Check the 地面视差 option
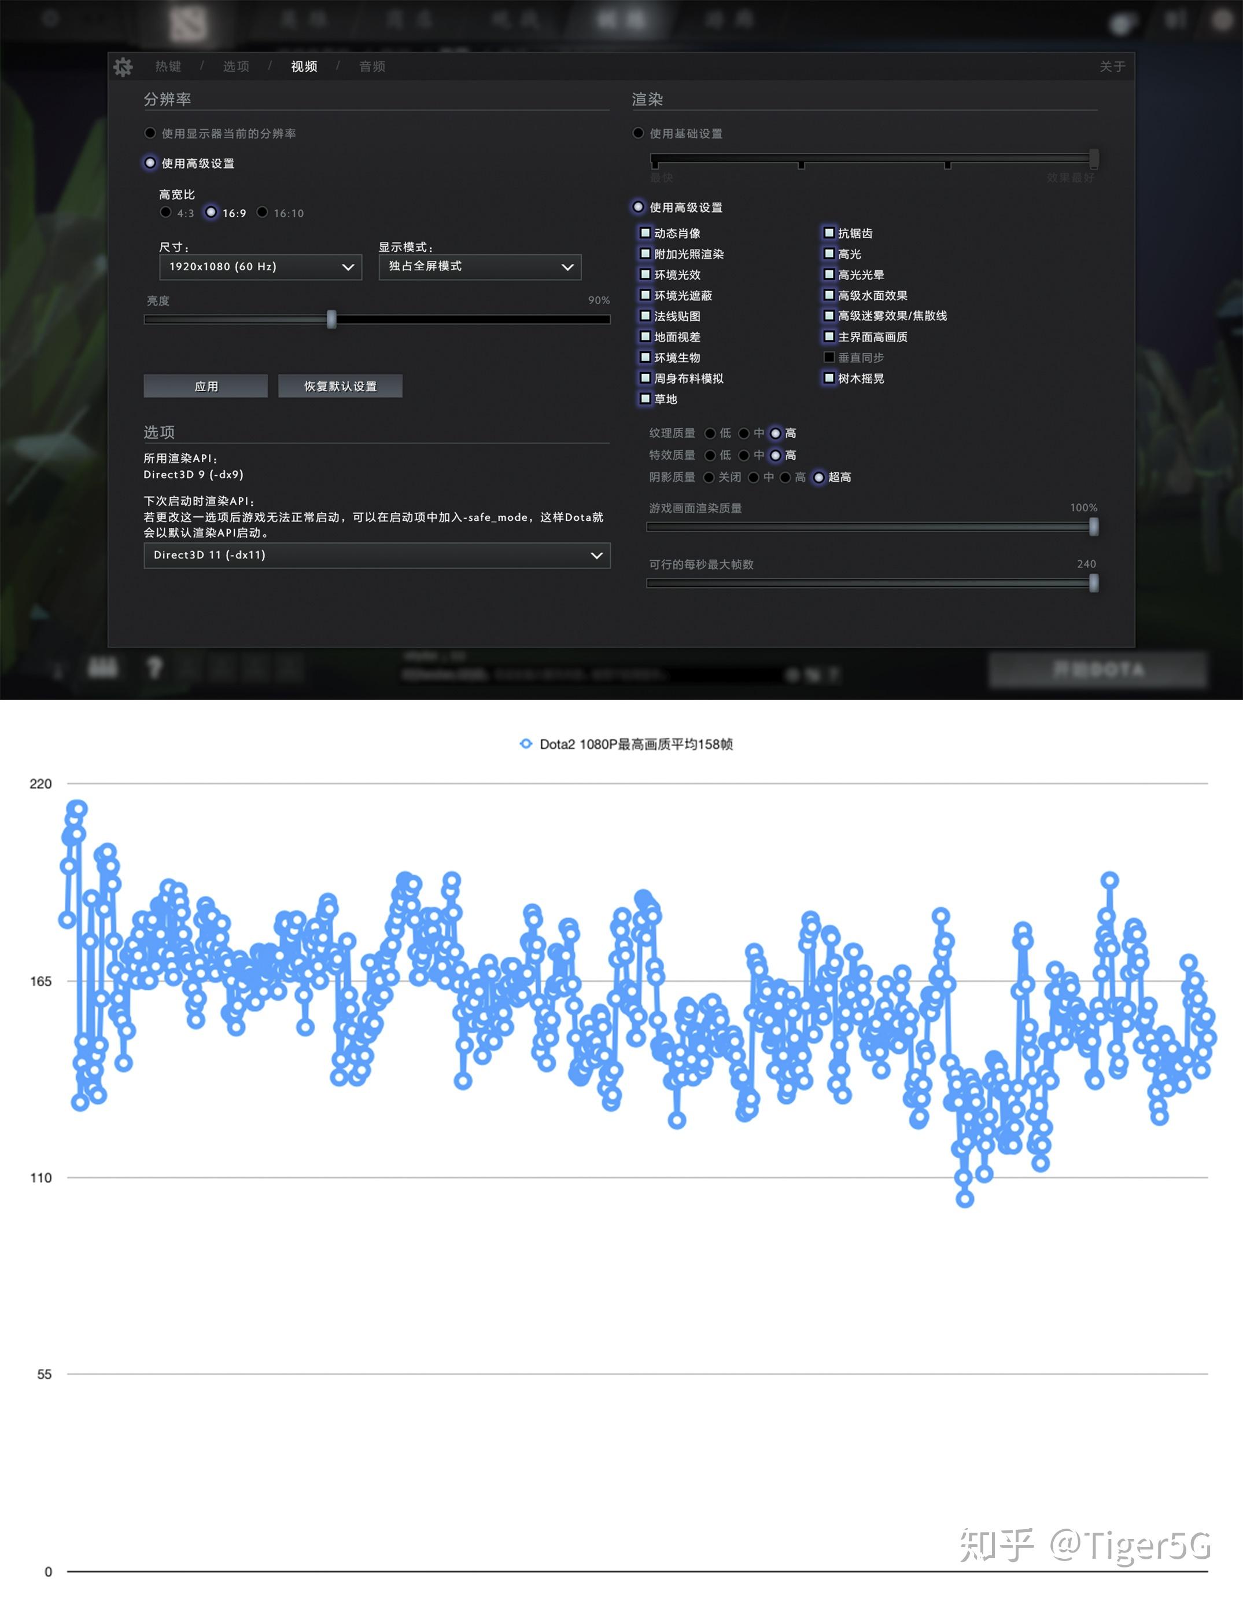Viewport: 1243px width, 1601px height. coord(646,336)
